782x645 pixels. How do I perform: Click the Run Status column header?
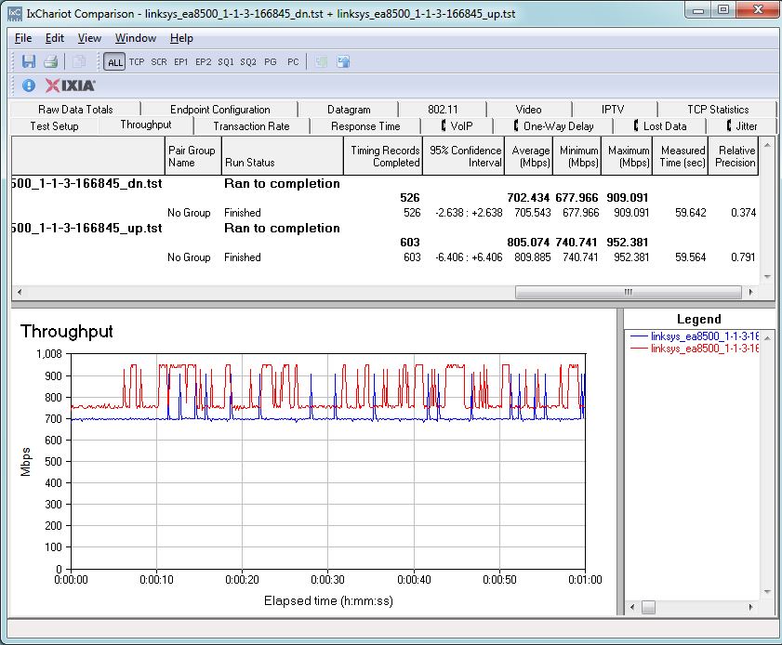(283, 156)
